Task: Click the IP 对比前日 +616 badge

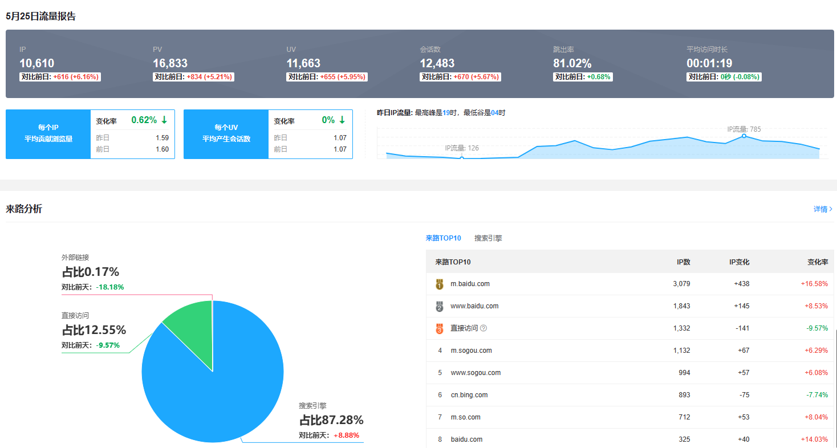Action: click(x=60, y=77)
